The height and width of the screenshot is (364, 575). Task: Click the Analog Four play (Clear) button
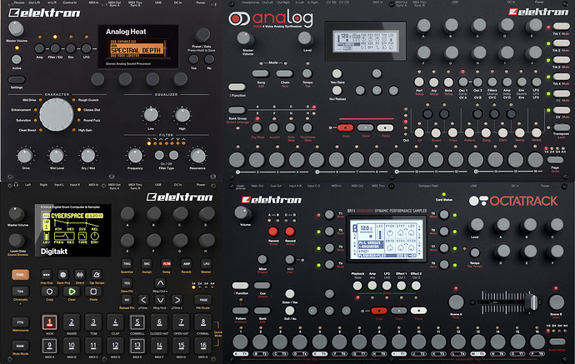365,128
